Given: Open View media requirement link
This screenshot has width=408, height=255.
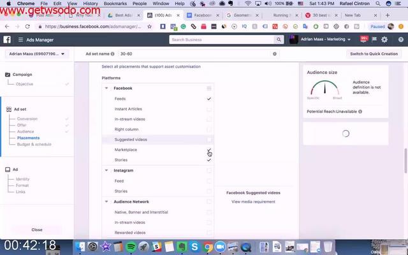Looking at the screenshot, I should [x=253, y=201].
